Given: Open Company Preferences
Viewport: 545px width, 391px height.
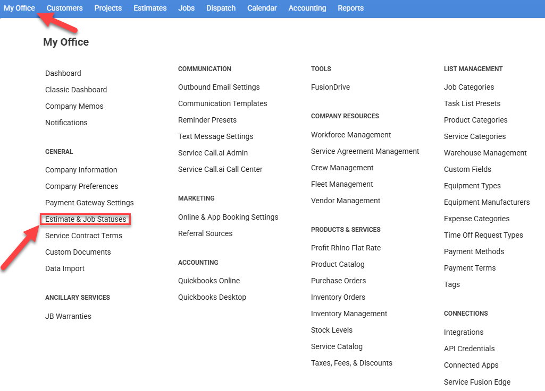Looking at the screenshot, I should 82,186.
